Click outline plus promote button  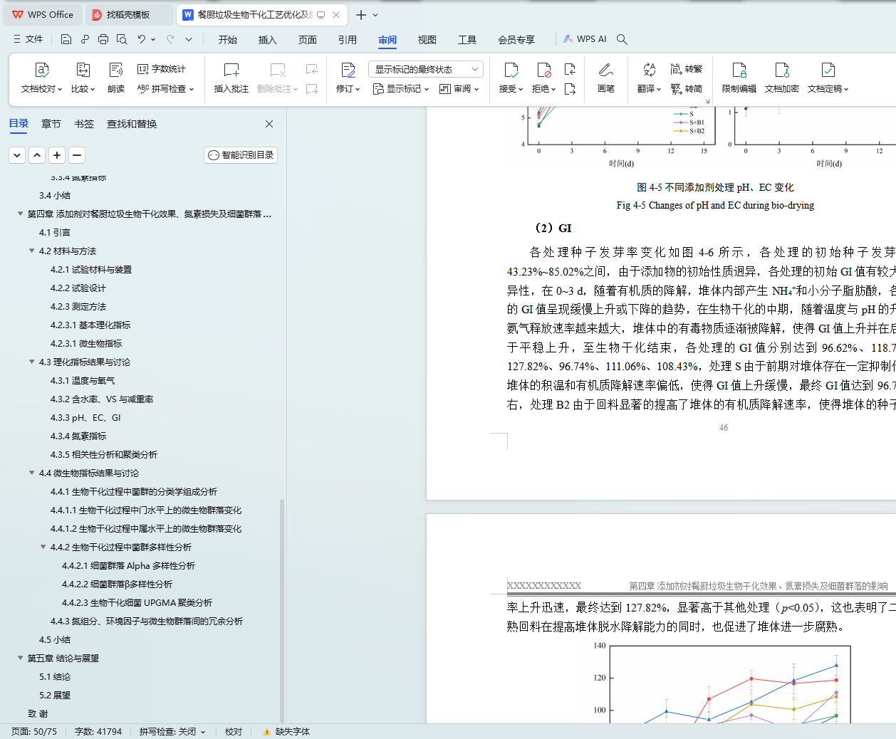[58, 155]
